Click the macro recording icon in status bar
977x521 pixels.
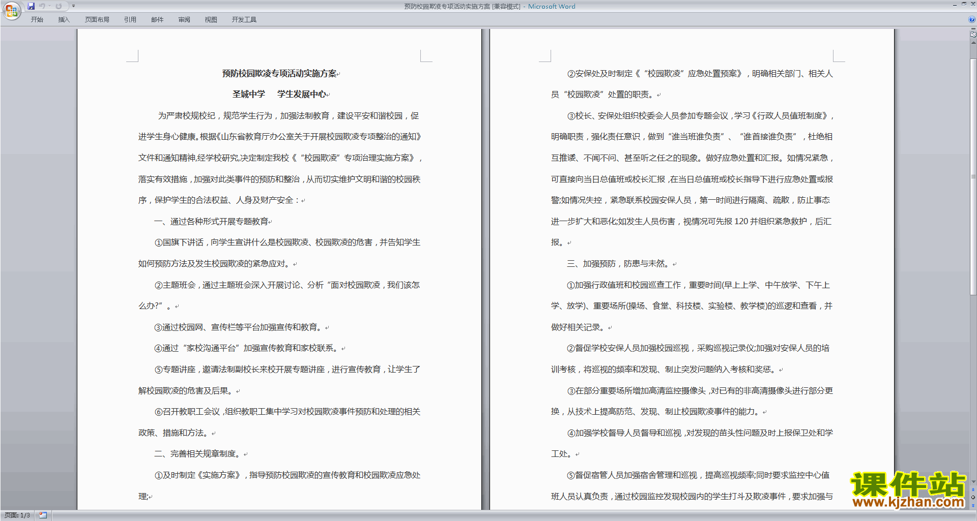click(x=43, y=515)
